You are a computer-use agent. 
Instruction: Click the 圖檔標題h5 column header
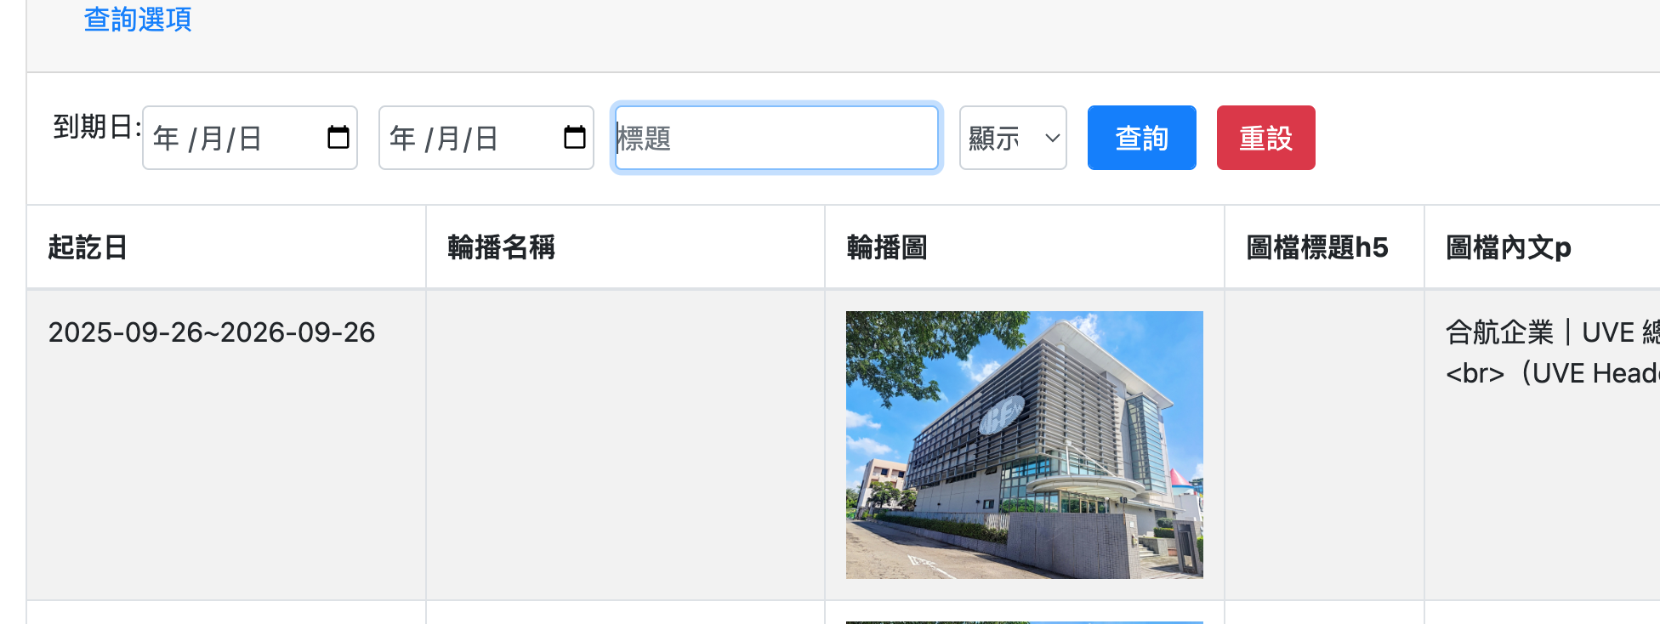pos(1316,247)
